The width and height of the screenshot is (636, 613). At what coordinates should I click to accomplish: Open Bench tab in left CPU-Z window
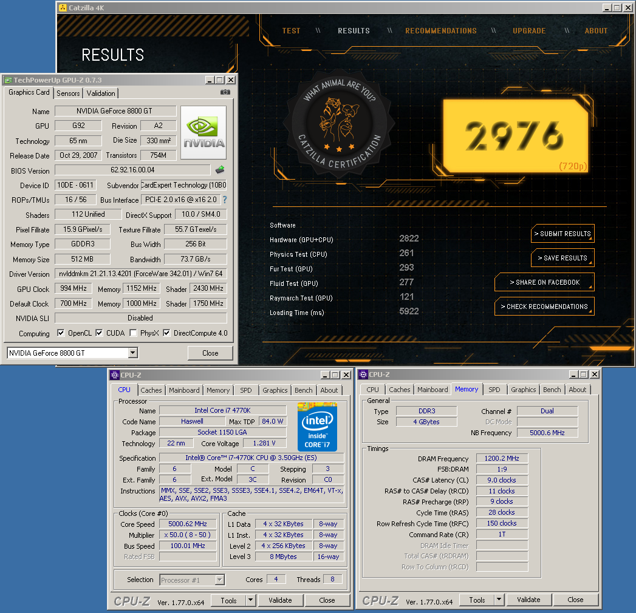click(303, 390)
